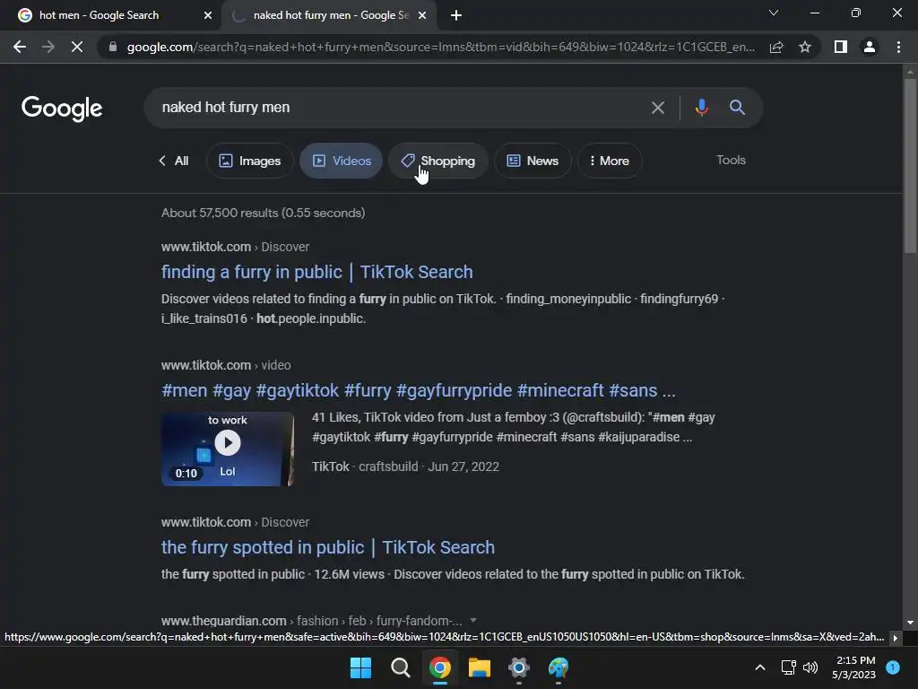Stop loading the page
Screen dimensions: 918x689
(x=77, y=47)
